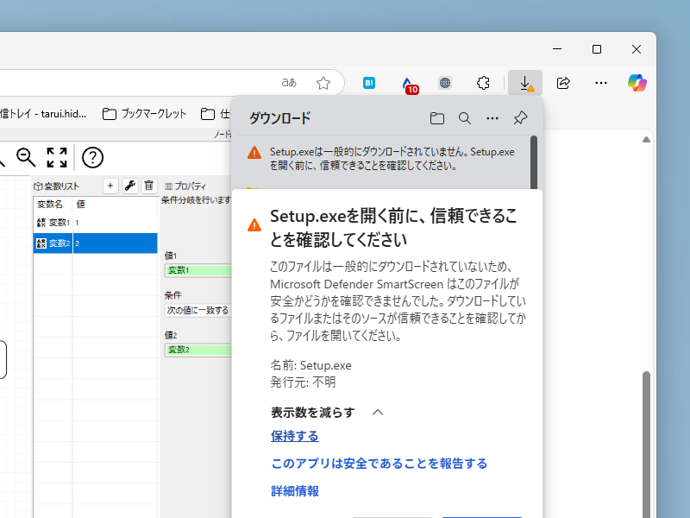This screenshot has height=518, width=690.
Task: Open variable list settings with the wrench icon
Action: pos(129,186)
